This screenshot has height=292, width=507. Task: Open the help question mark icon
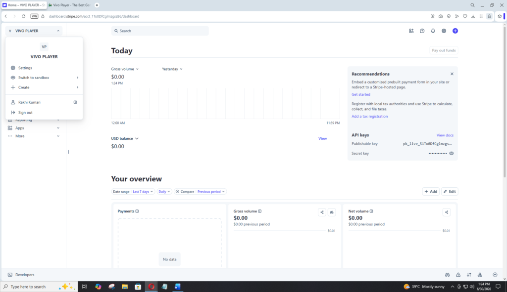click(422, 31)
